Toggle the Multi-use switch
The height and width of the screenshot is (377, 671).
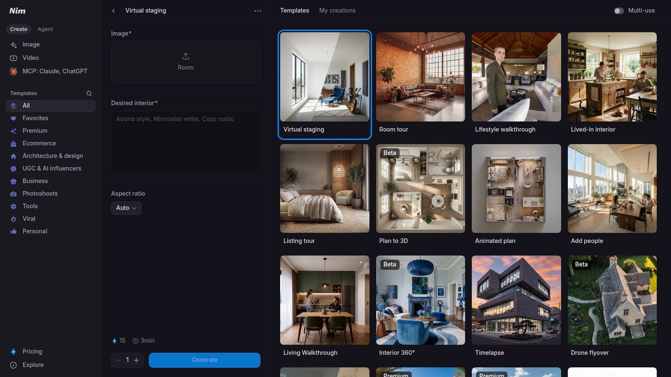click(x=619, y=11)
